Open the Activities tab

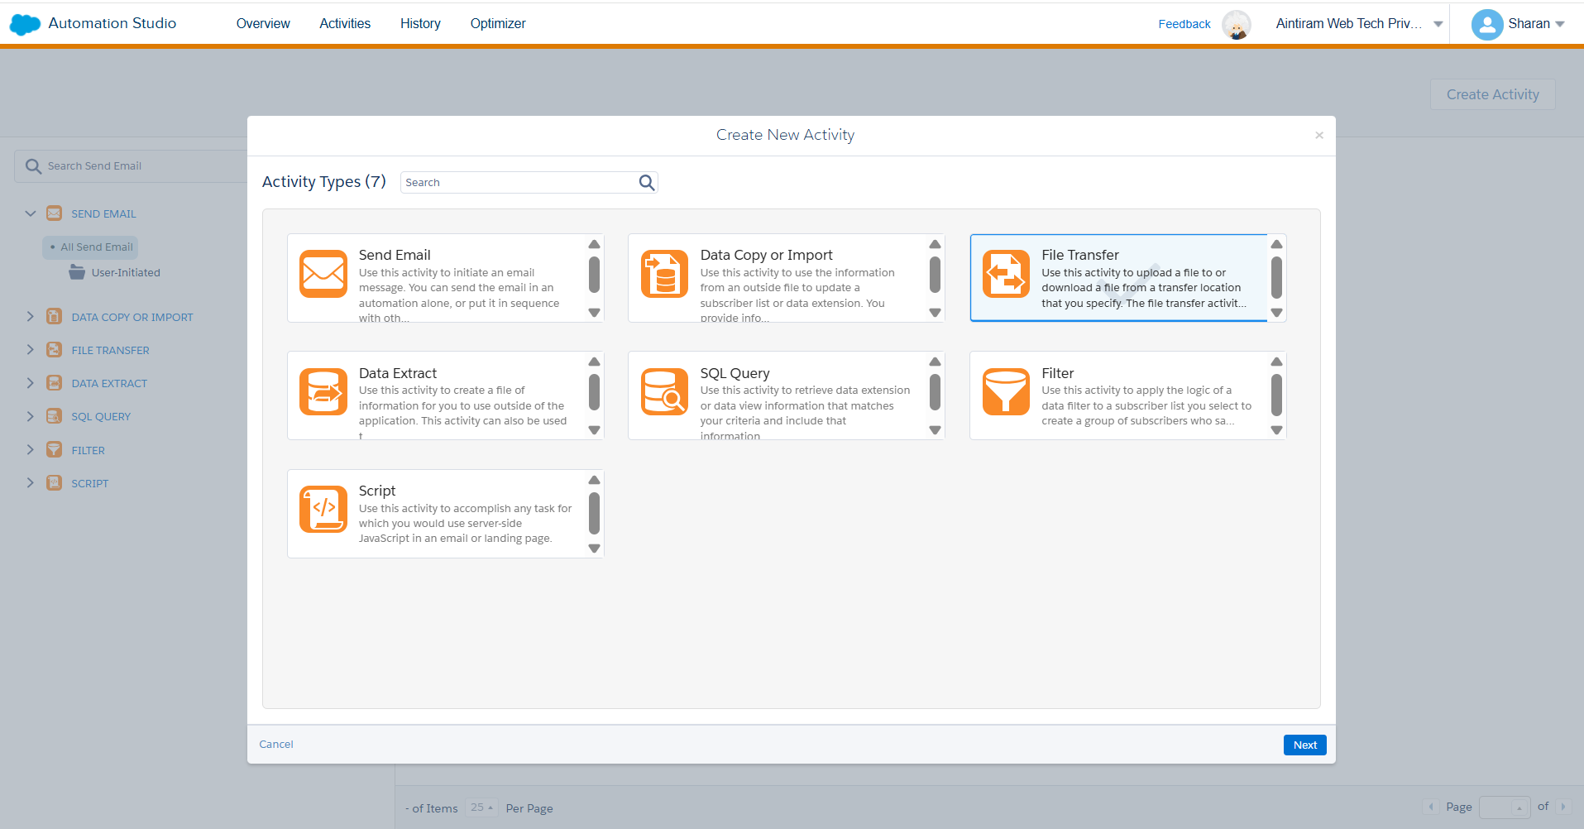click(x=345, y=24)
